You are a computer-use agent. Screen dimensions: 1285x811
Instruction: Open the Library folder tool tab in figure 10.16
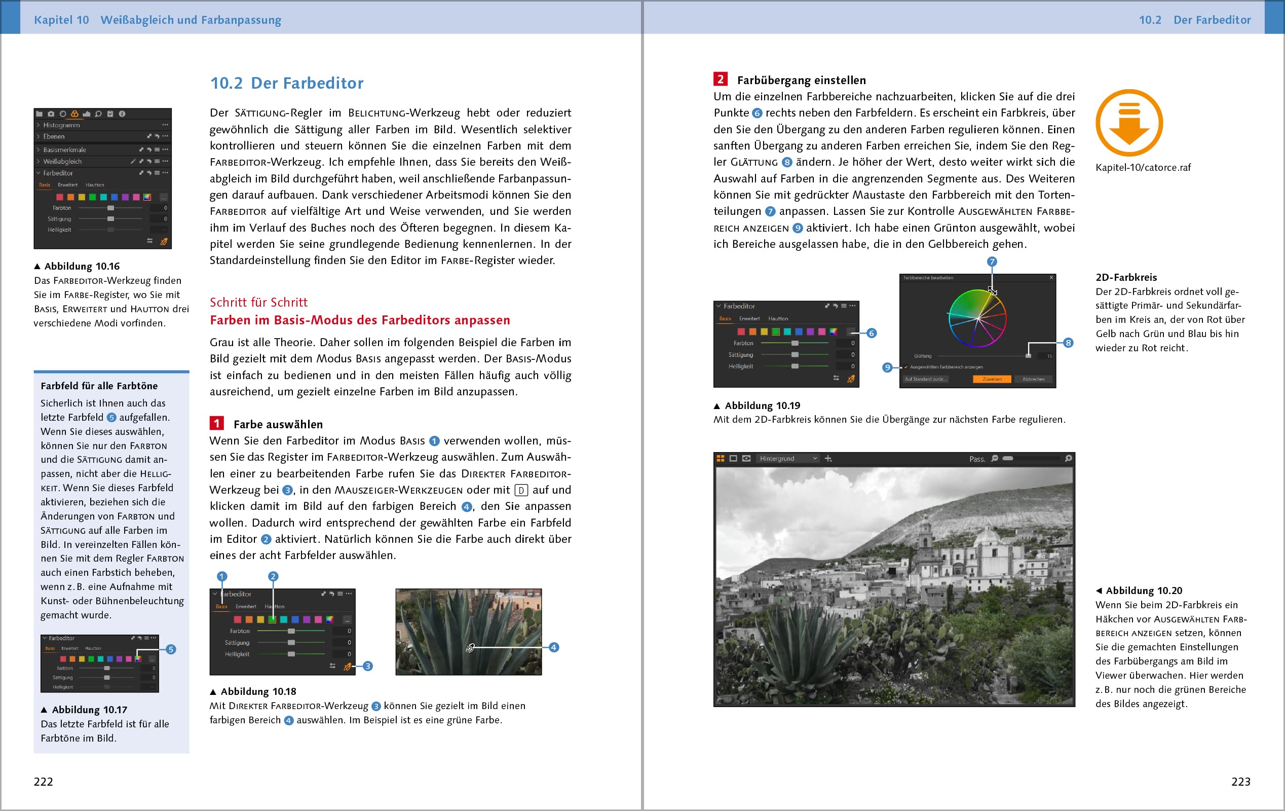(x=40, y=114)
